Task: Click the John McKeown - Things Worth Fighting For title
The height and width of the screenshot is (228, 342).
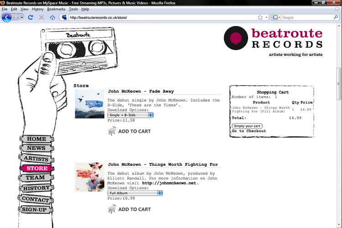Action: [x=163, y=164]
